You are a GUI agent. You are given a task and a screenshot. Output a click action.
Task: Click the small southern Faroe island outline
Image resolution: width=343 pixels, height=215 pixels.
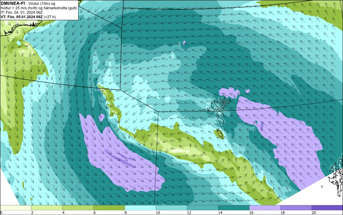220,134
